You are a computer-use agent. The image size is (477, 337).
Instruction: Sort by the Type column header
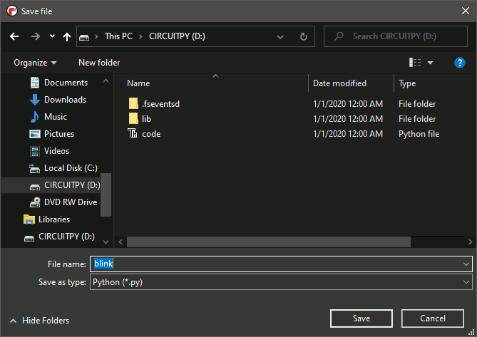(407, 83)
